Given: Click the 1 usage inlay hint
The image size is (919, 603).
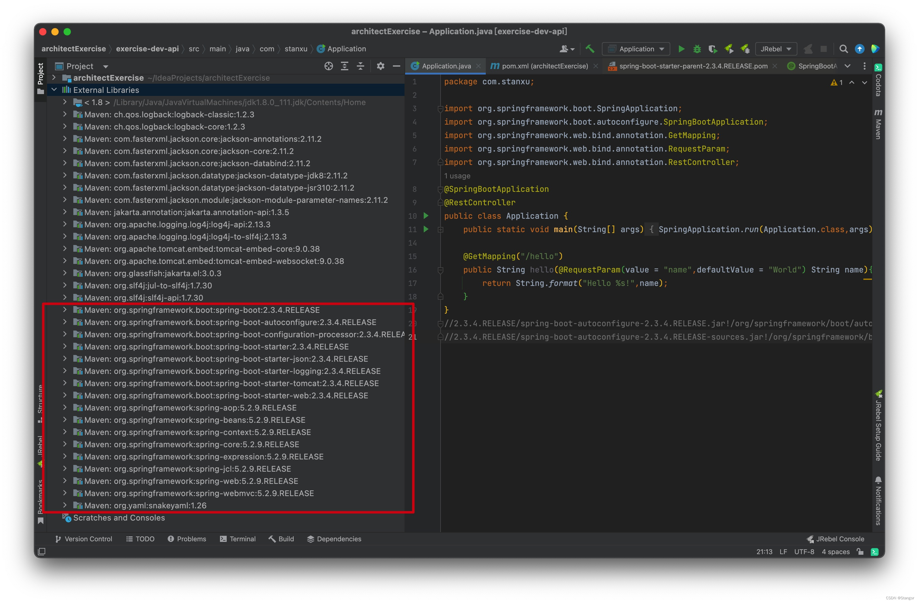Looking at the screenshot, I should [x=457, y=176].
